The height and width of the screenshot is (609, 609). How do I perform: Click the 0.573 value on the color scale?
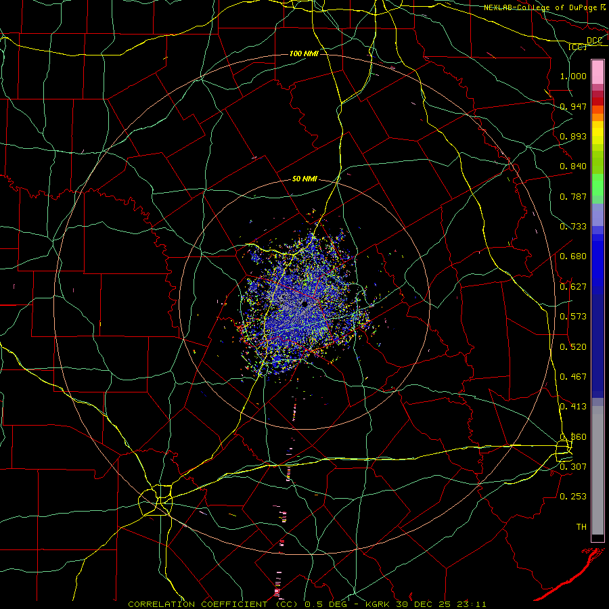(573, 317)
